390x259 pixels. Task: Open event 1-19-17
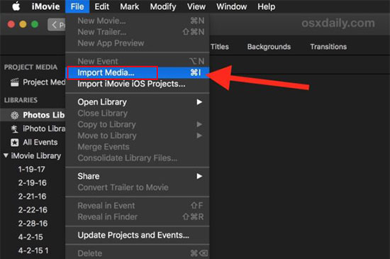coord(31,169)
